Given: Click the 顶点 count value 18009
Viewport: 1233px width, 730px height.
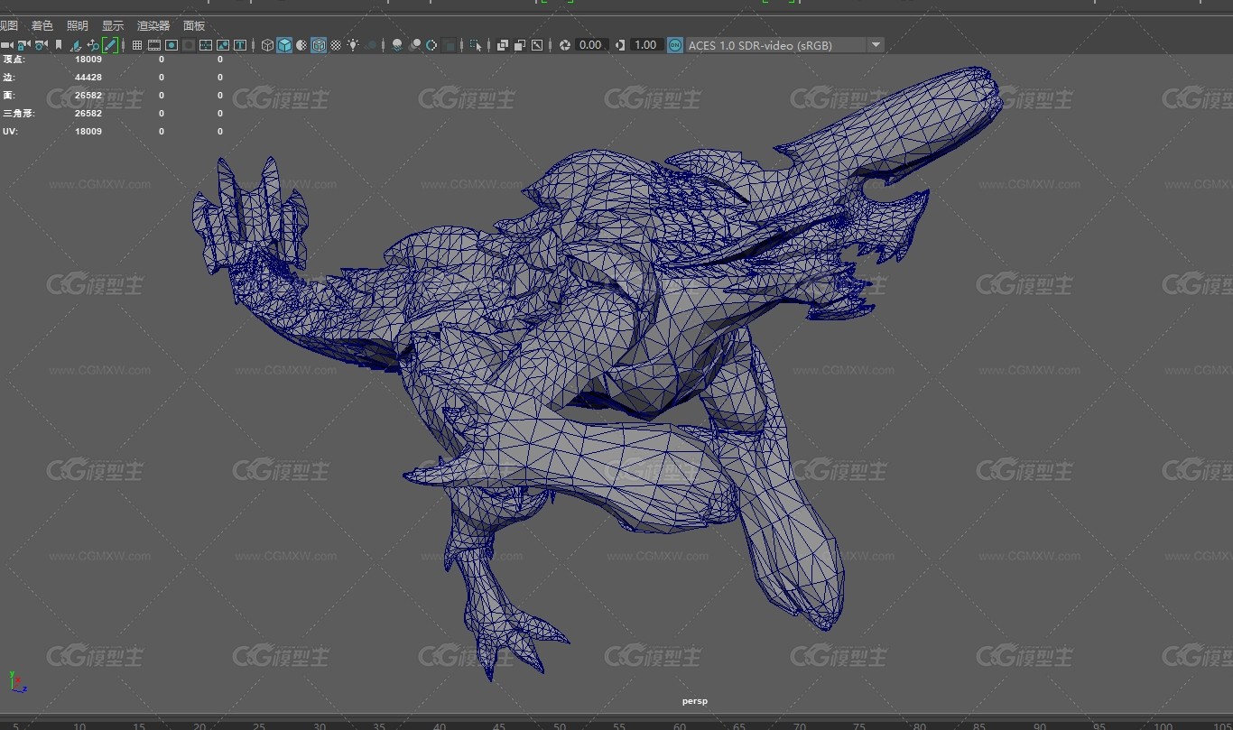Looking at the screenshot, I should tap(88, 60).
